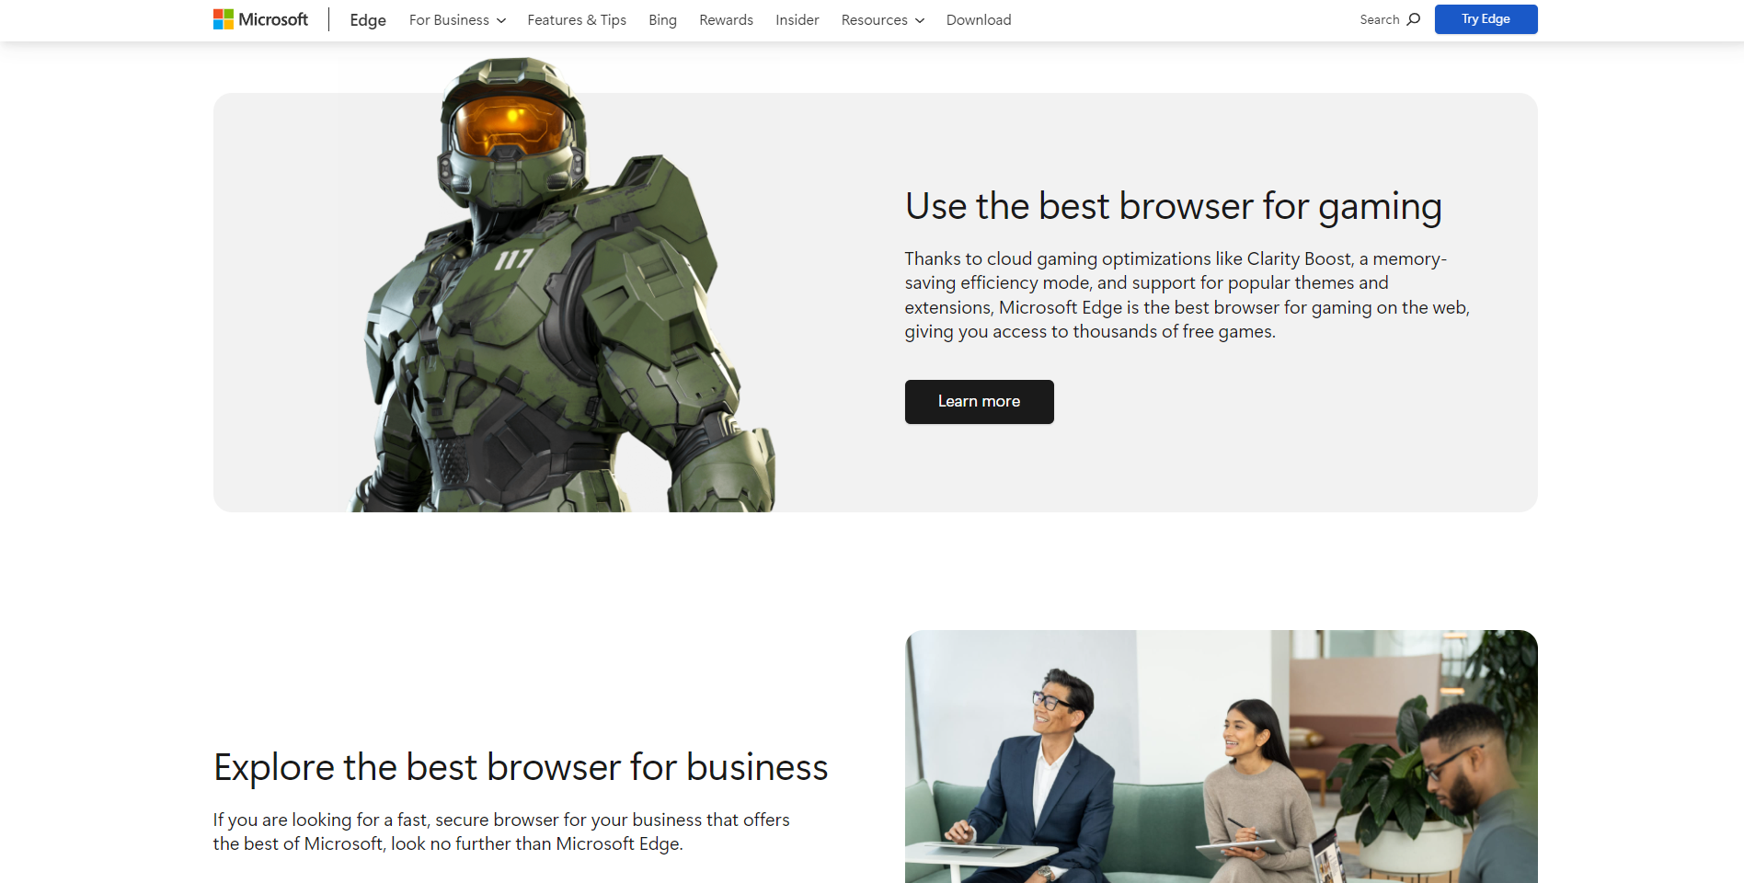Open the Rewards menu item
Image resolution: width=1744 pixels, height=883 pixels.
pyautogui.click(x=726, y=20)
